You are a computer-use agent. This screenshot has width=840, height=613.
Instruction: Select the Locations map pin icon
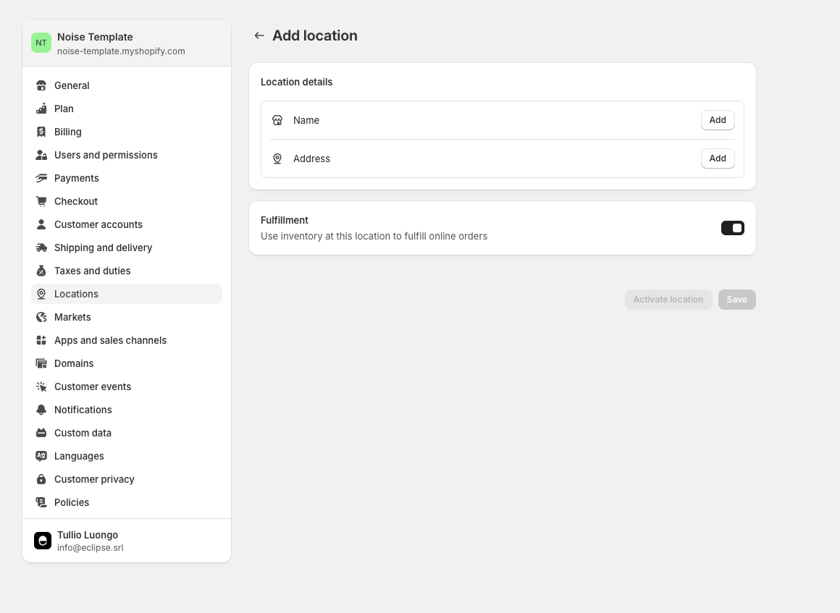[41, 294]
